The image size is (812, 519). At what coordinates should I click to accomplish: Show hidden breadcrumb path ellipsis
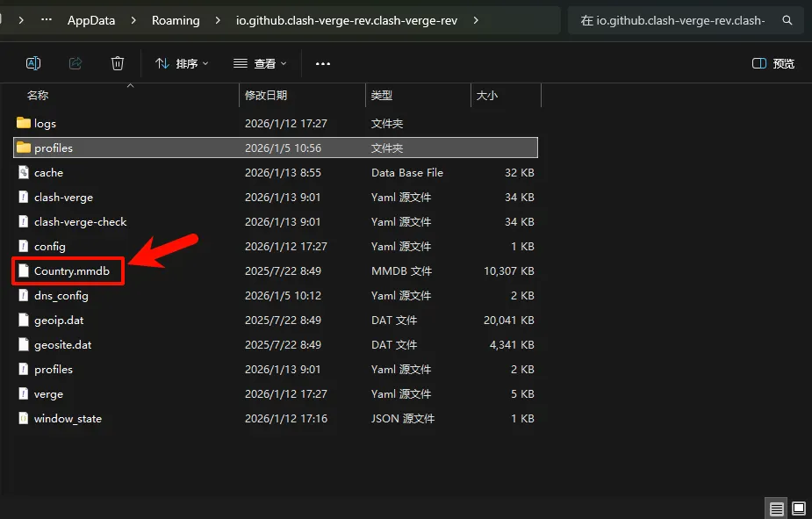(x=47, y=19)
